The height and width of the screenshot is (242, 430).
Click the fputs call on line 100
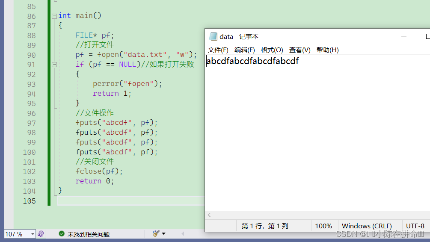pyautogui.click(x=116, y=152)
